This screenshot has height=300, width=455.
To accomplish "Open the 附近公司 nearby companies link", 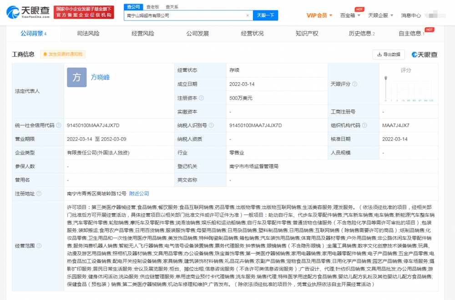I will pyautogui.click(x=139, y=194).
